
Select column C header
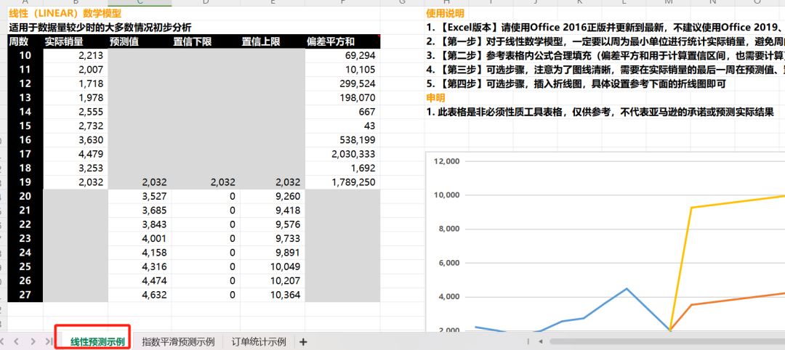(140, 3)
